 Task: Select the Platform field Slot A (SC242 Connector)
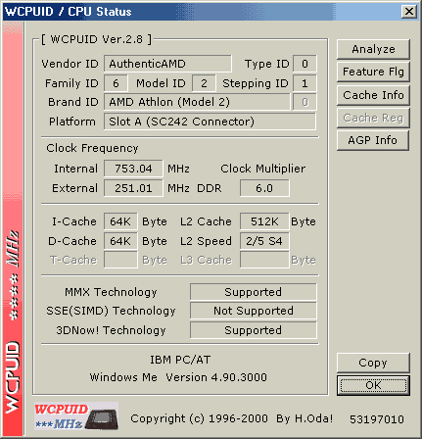point(210,122)
